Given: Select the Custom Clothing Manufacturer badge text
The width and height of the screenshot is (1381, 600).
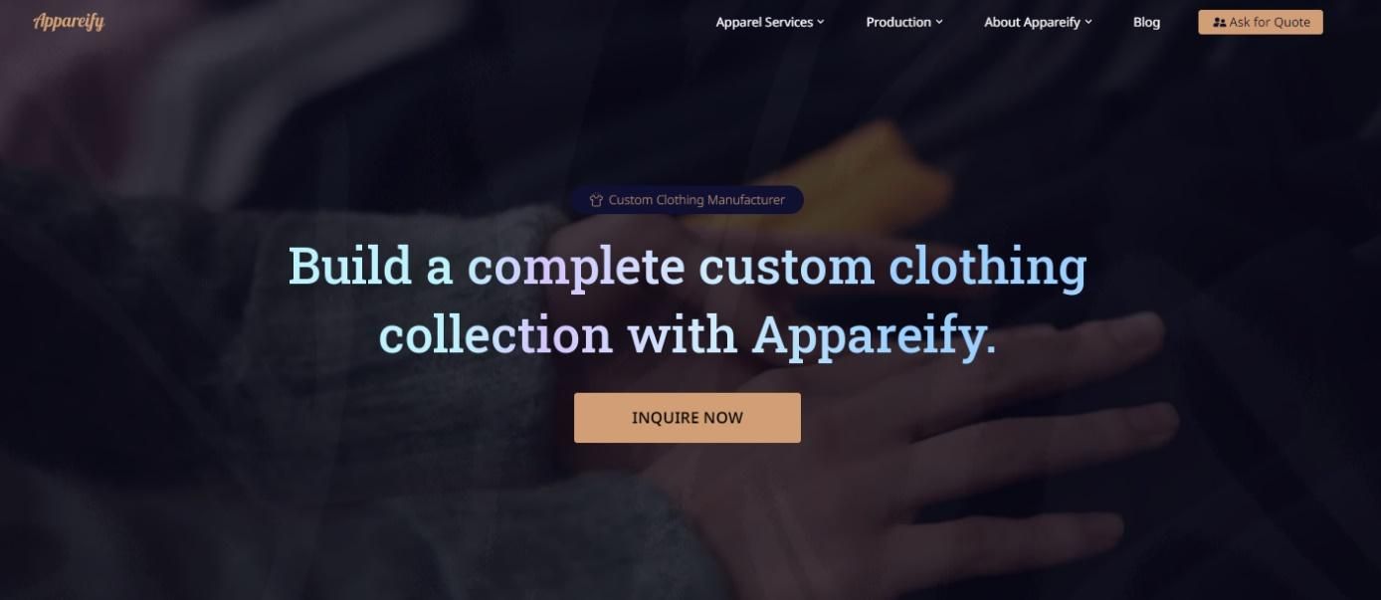Looking at the screenshot, I should pos(696,200).
